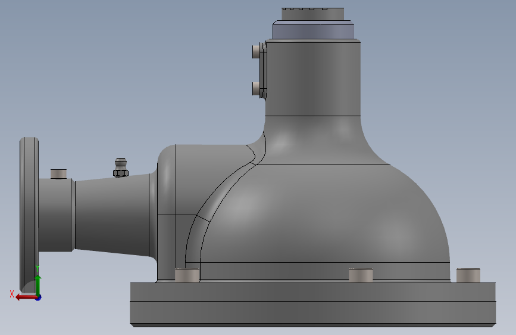Select the vertical cylindrical tower face

312,79
